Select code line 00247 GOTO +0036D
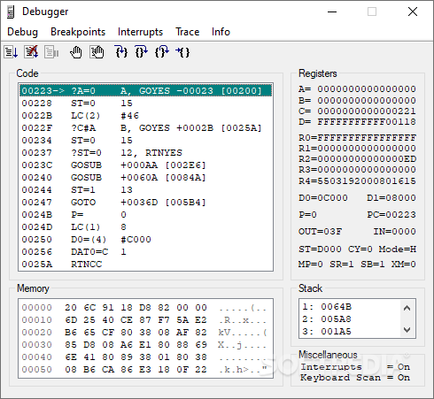The width and height of the screenshot is (434, 399). 145,203
